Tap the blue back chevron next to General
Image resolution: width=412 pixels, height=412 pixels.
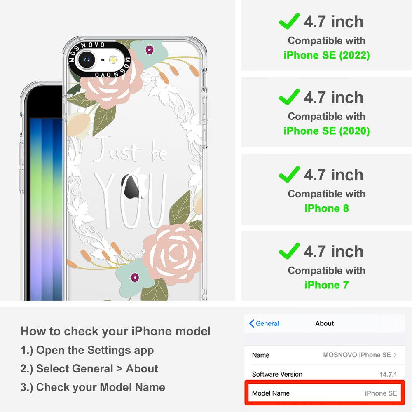pyautogui.click(x=251, y=323)
